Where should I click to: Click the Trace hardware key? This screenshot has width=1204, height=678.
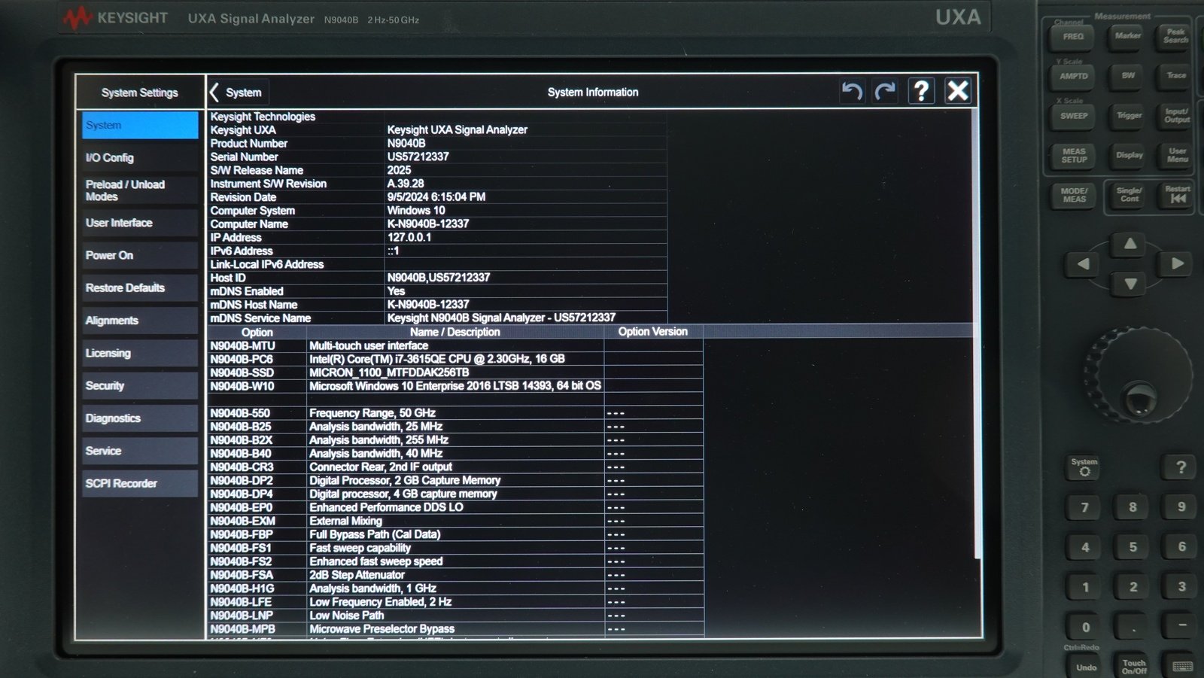(x=1176, y=76)
